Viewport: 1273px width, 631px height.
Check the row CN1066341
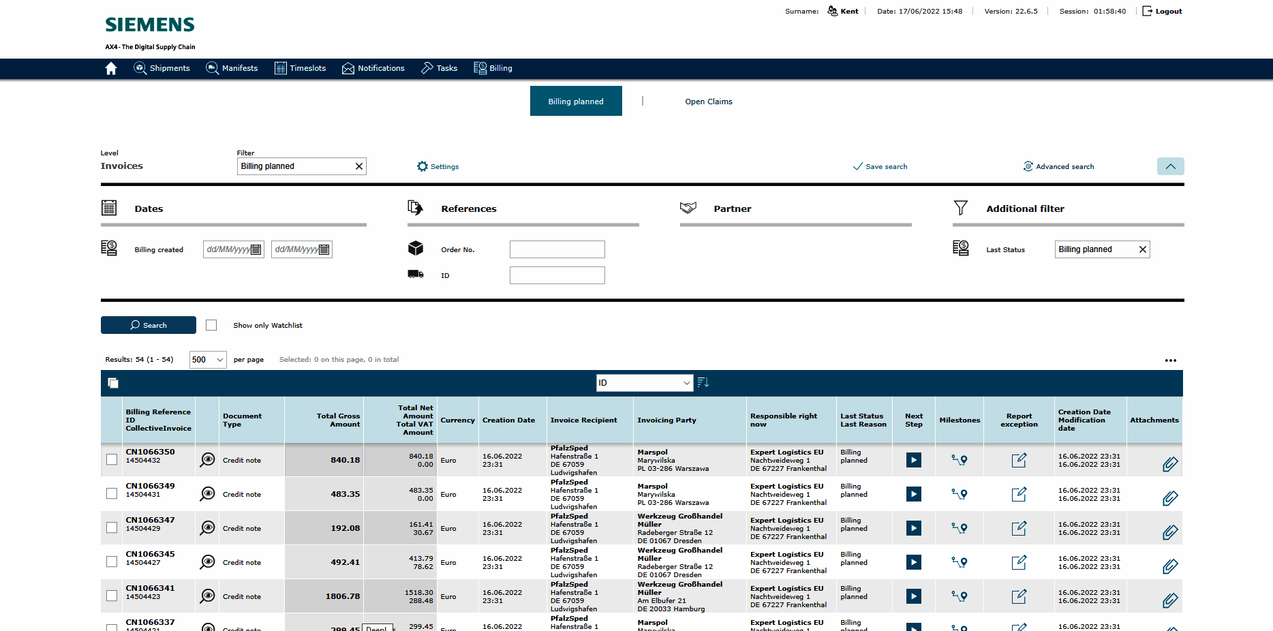[x=111, y=596]
